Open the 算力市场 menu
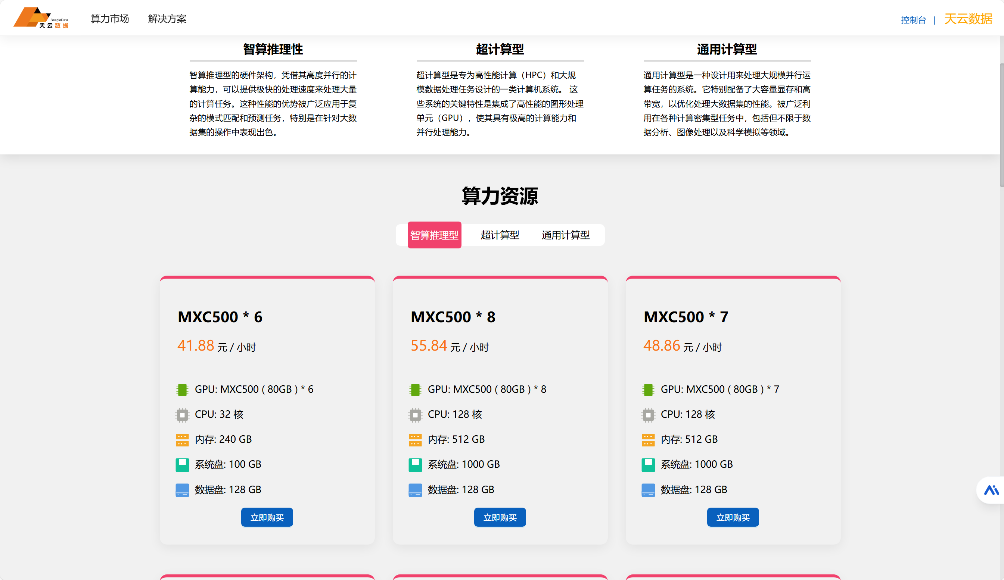This screenshot has width=1004, height=580. (109, 19)
